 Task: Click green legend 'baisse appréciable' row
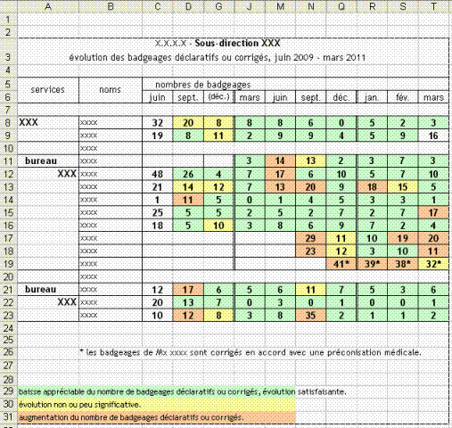(x=157, y=391)
